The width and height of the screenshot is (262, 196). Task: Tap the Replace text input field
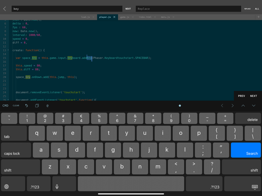point(188,9)
